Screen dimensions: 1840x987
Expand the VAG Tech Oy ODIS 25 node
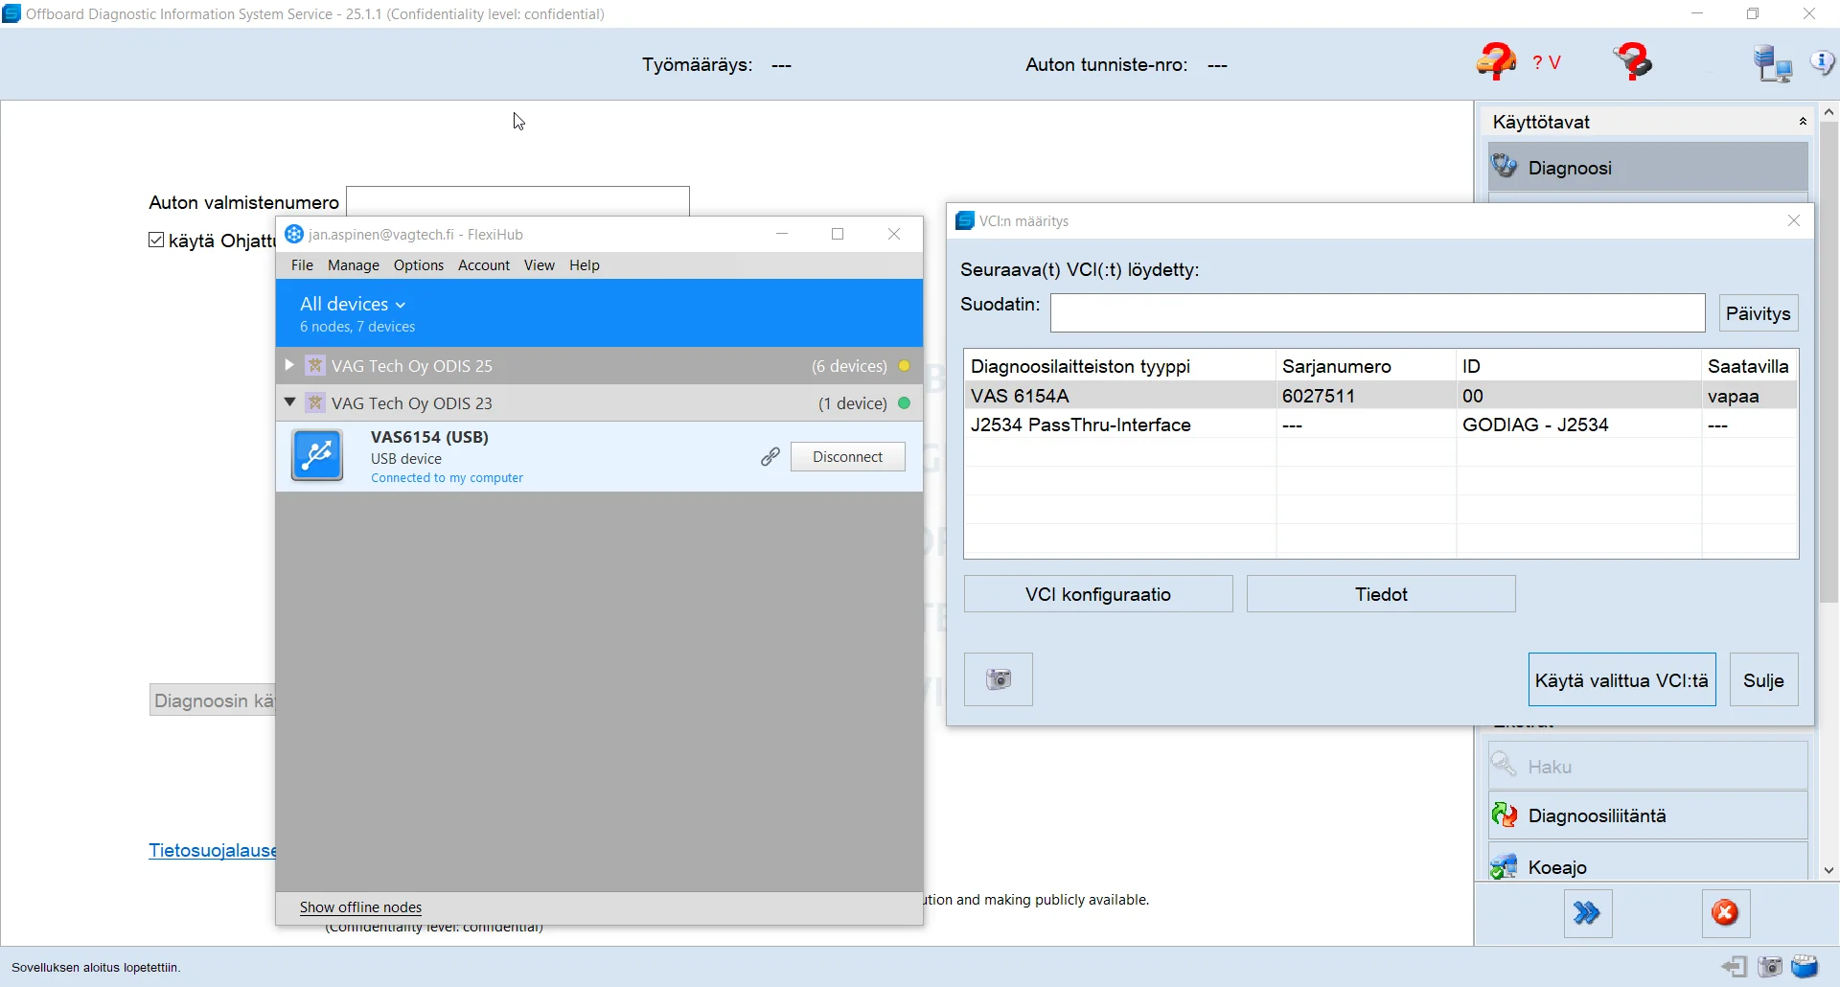pyautogui.click(x=289, y=365)
